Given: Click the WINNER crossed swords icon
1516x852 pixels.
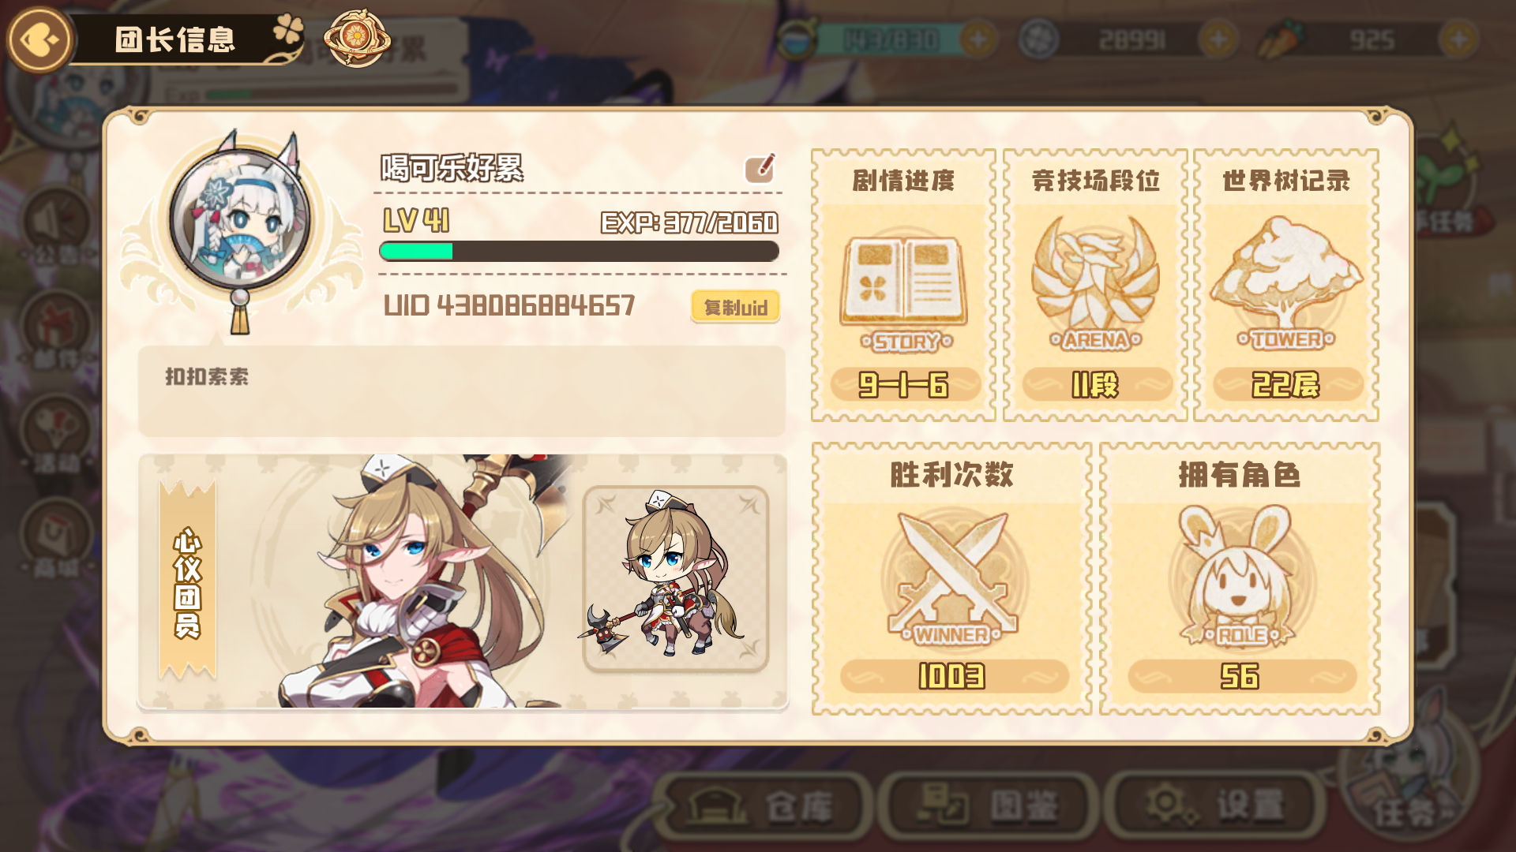Looking at the screenshot, I should [952, 579].
